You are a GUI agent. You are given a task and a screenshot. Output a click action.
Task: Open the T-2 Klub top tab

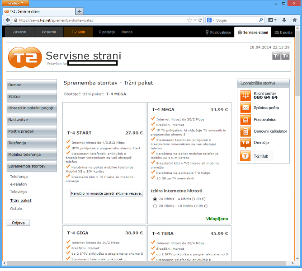click(78, 32)
